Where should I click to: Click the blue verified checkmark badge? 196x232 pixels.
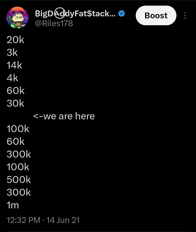[121, 13]
